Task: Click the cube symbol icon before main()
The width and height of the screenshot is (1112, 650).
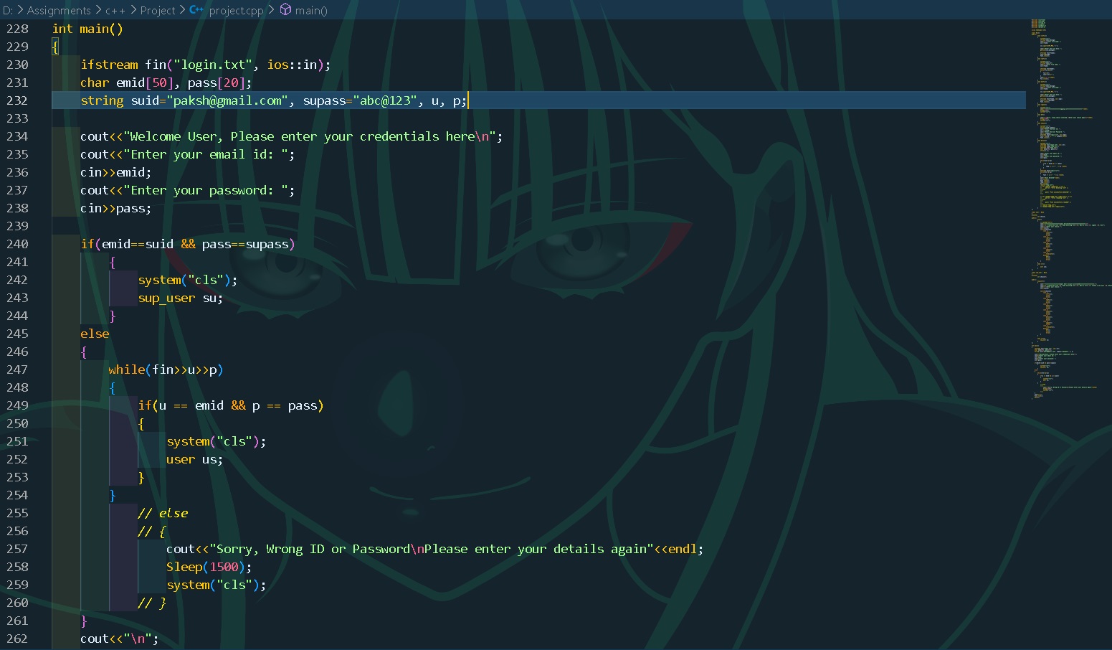Action: (285, 10)
